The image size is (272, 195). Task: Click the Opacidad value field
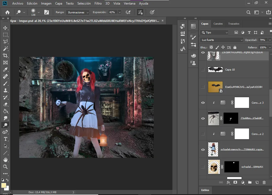[263, 40]
